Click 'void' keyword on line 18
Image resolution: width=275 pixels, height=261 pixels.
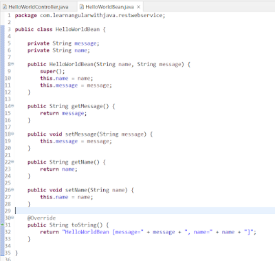tap(56, 134)
